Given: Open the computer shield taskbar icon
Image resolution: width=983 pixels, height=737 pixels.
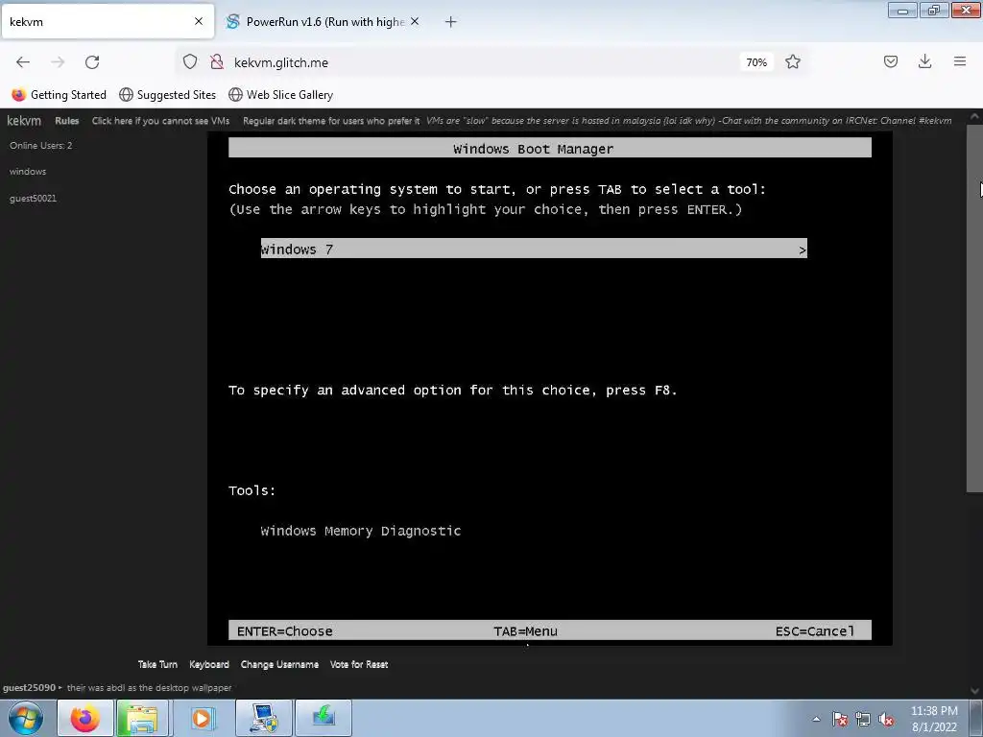Looking at the screenshot, I should click(264, 718).
